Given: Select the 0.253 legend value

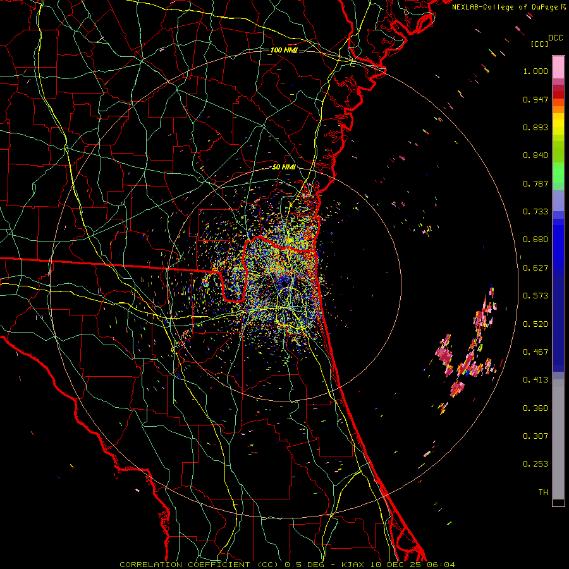Looking at the screenshot, I should 535,464.
